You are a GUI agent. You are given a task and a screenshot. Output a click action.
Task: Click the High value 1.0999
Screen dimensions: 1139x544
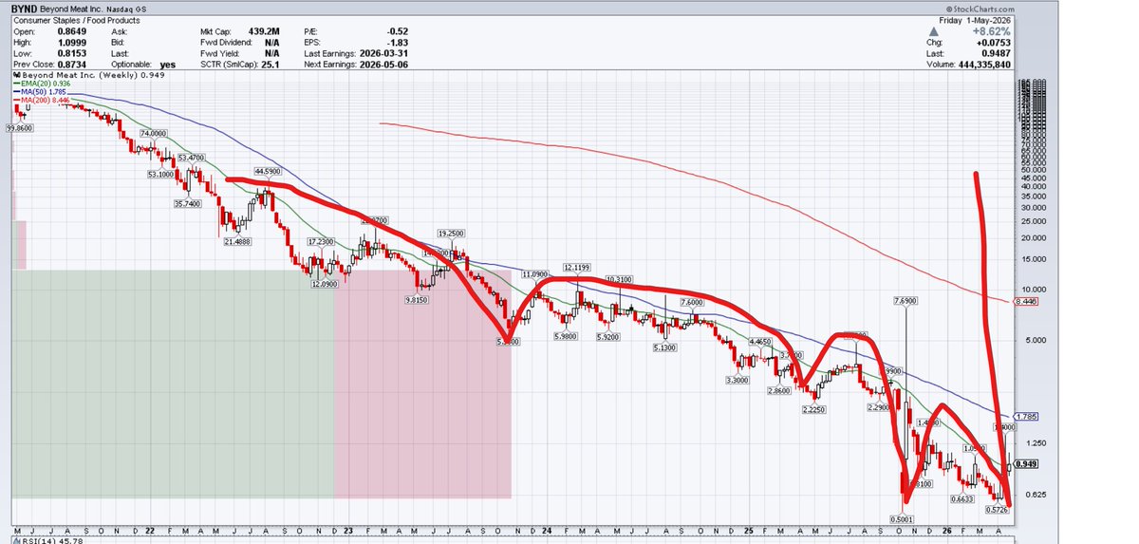coord(74,42)
